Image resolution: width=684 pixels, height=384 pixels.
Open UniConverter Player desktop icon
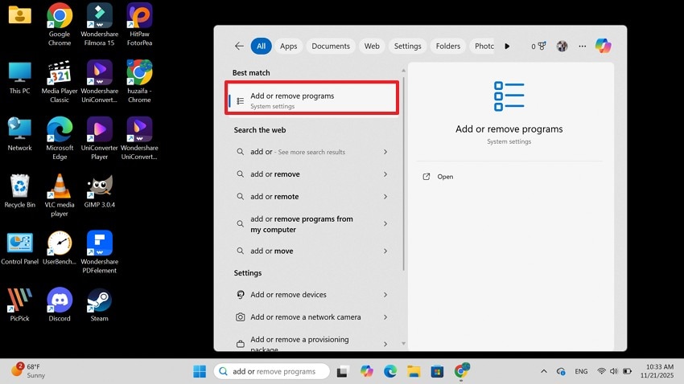100,138
